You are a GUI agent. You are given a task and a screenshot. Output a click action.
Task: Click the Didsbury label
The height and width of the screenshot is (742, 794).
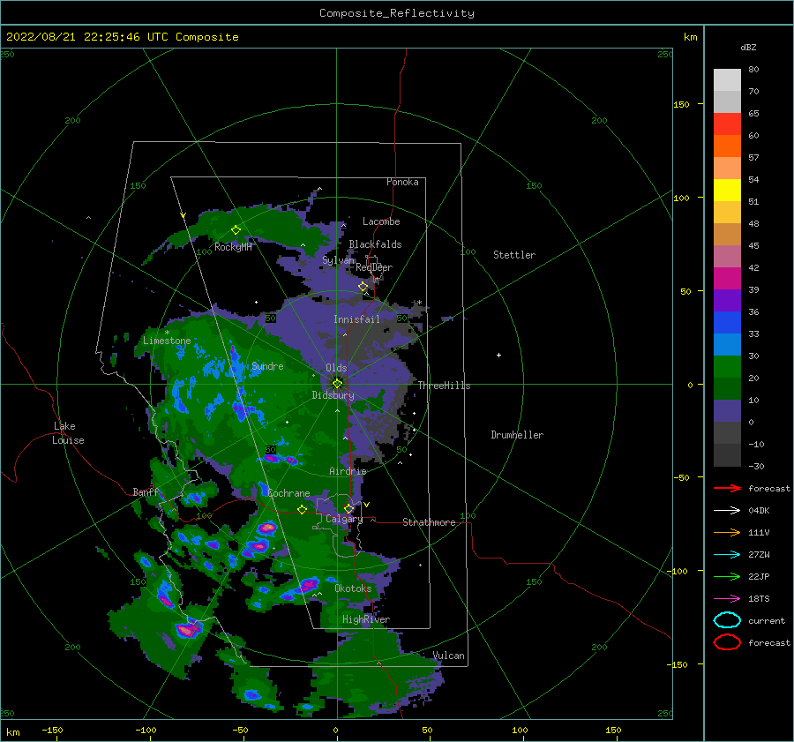(x=333, y=395)
